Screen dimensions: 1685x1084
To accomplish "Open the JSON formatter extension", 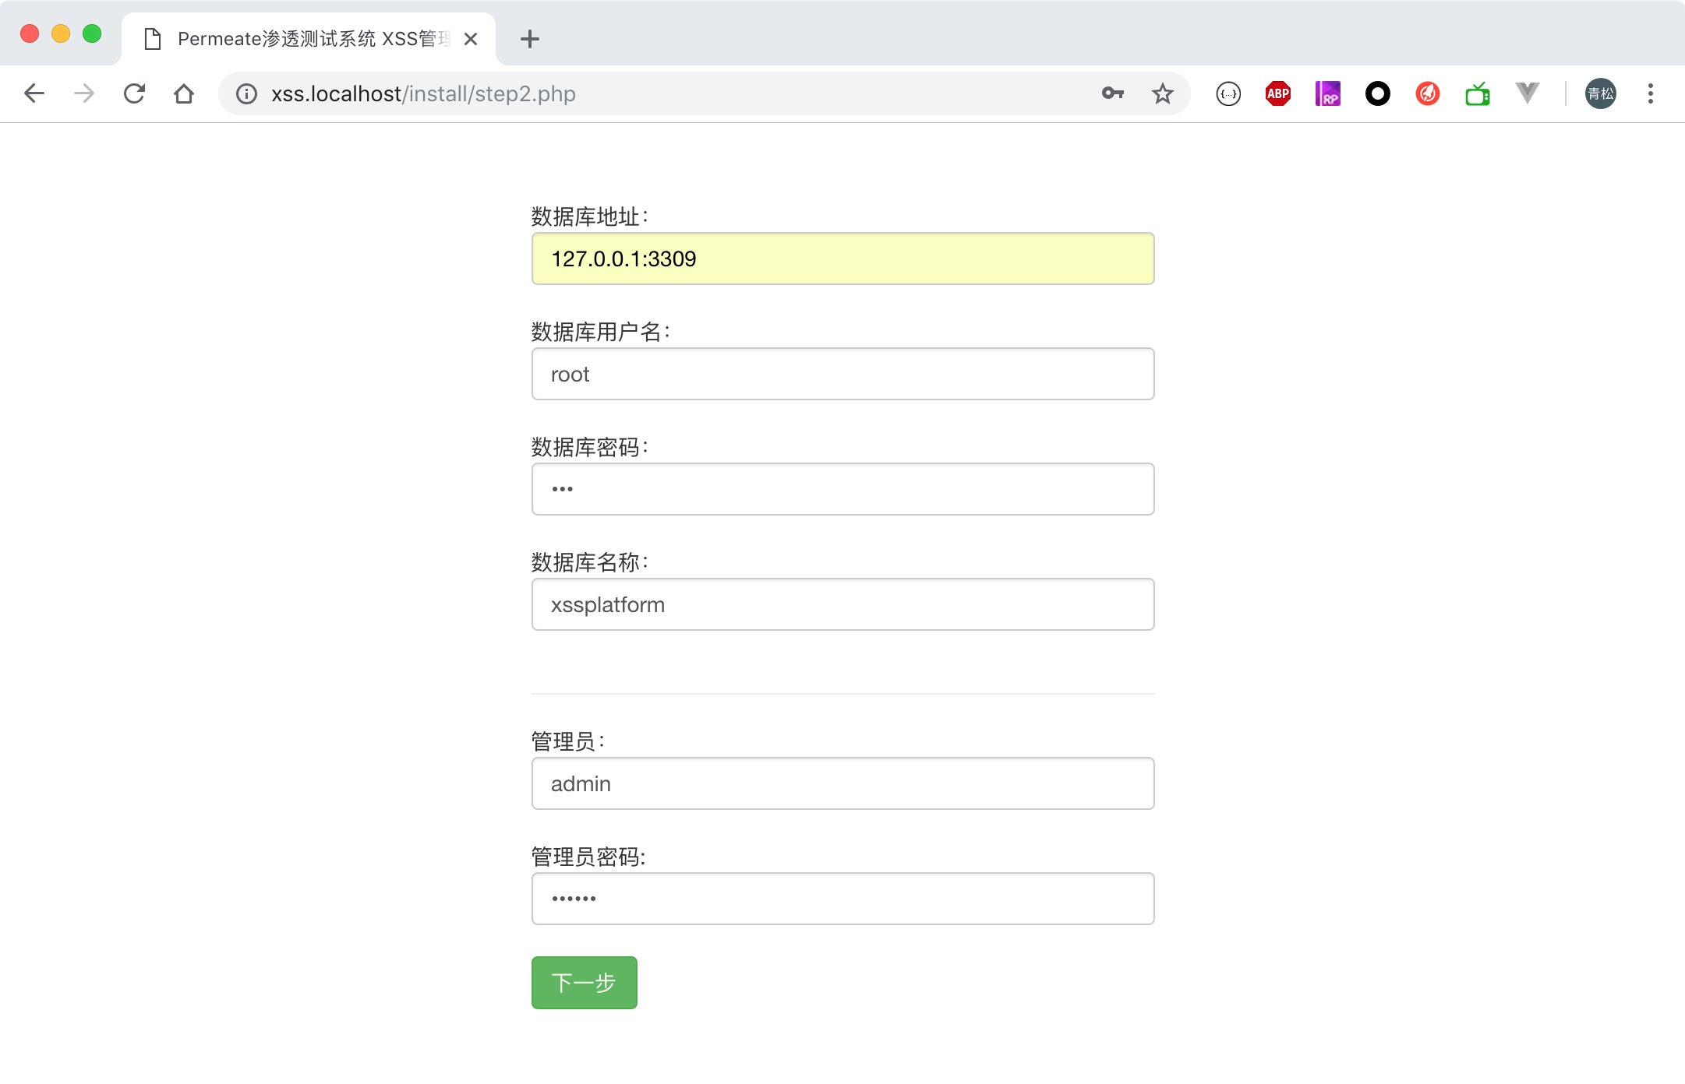I will [x=1228, y=93].
